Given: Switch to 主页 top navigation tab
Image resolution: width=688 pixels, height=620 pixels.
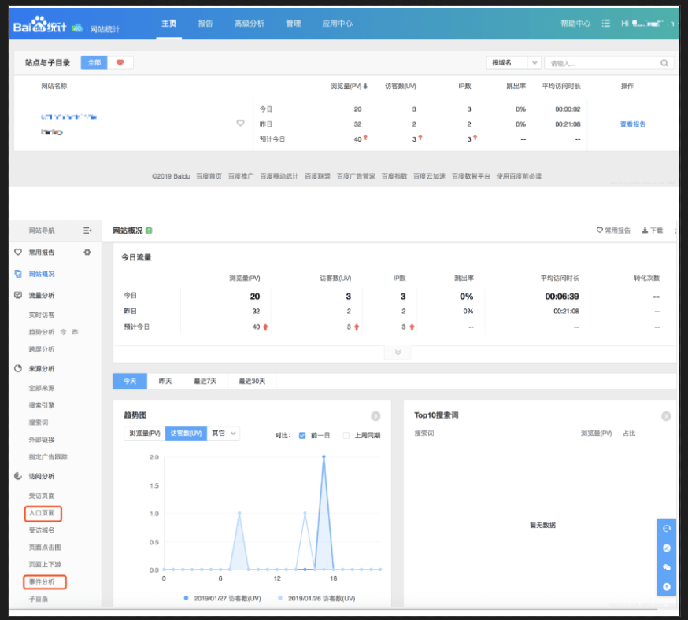Looking at the screenshot, I should pos(169,24).
